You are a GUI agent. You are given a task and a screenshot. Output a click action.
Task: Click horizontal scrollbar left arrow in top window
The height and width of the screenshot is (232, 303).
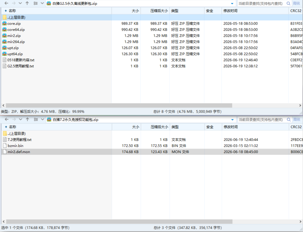pos(3,105)
